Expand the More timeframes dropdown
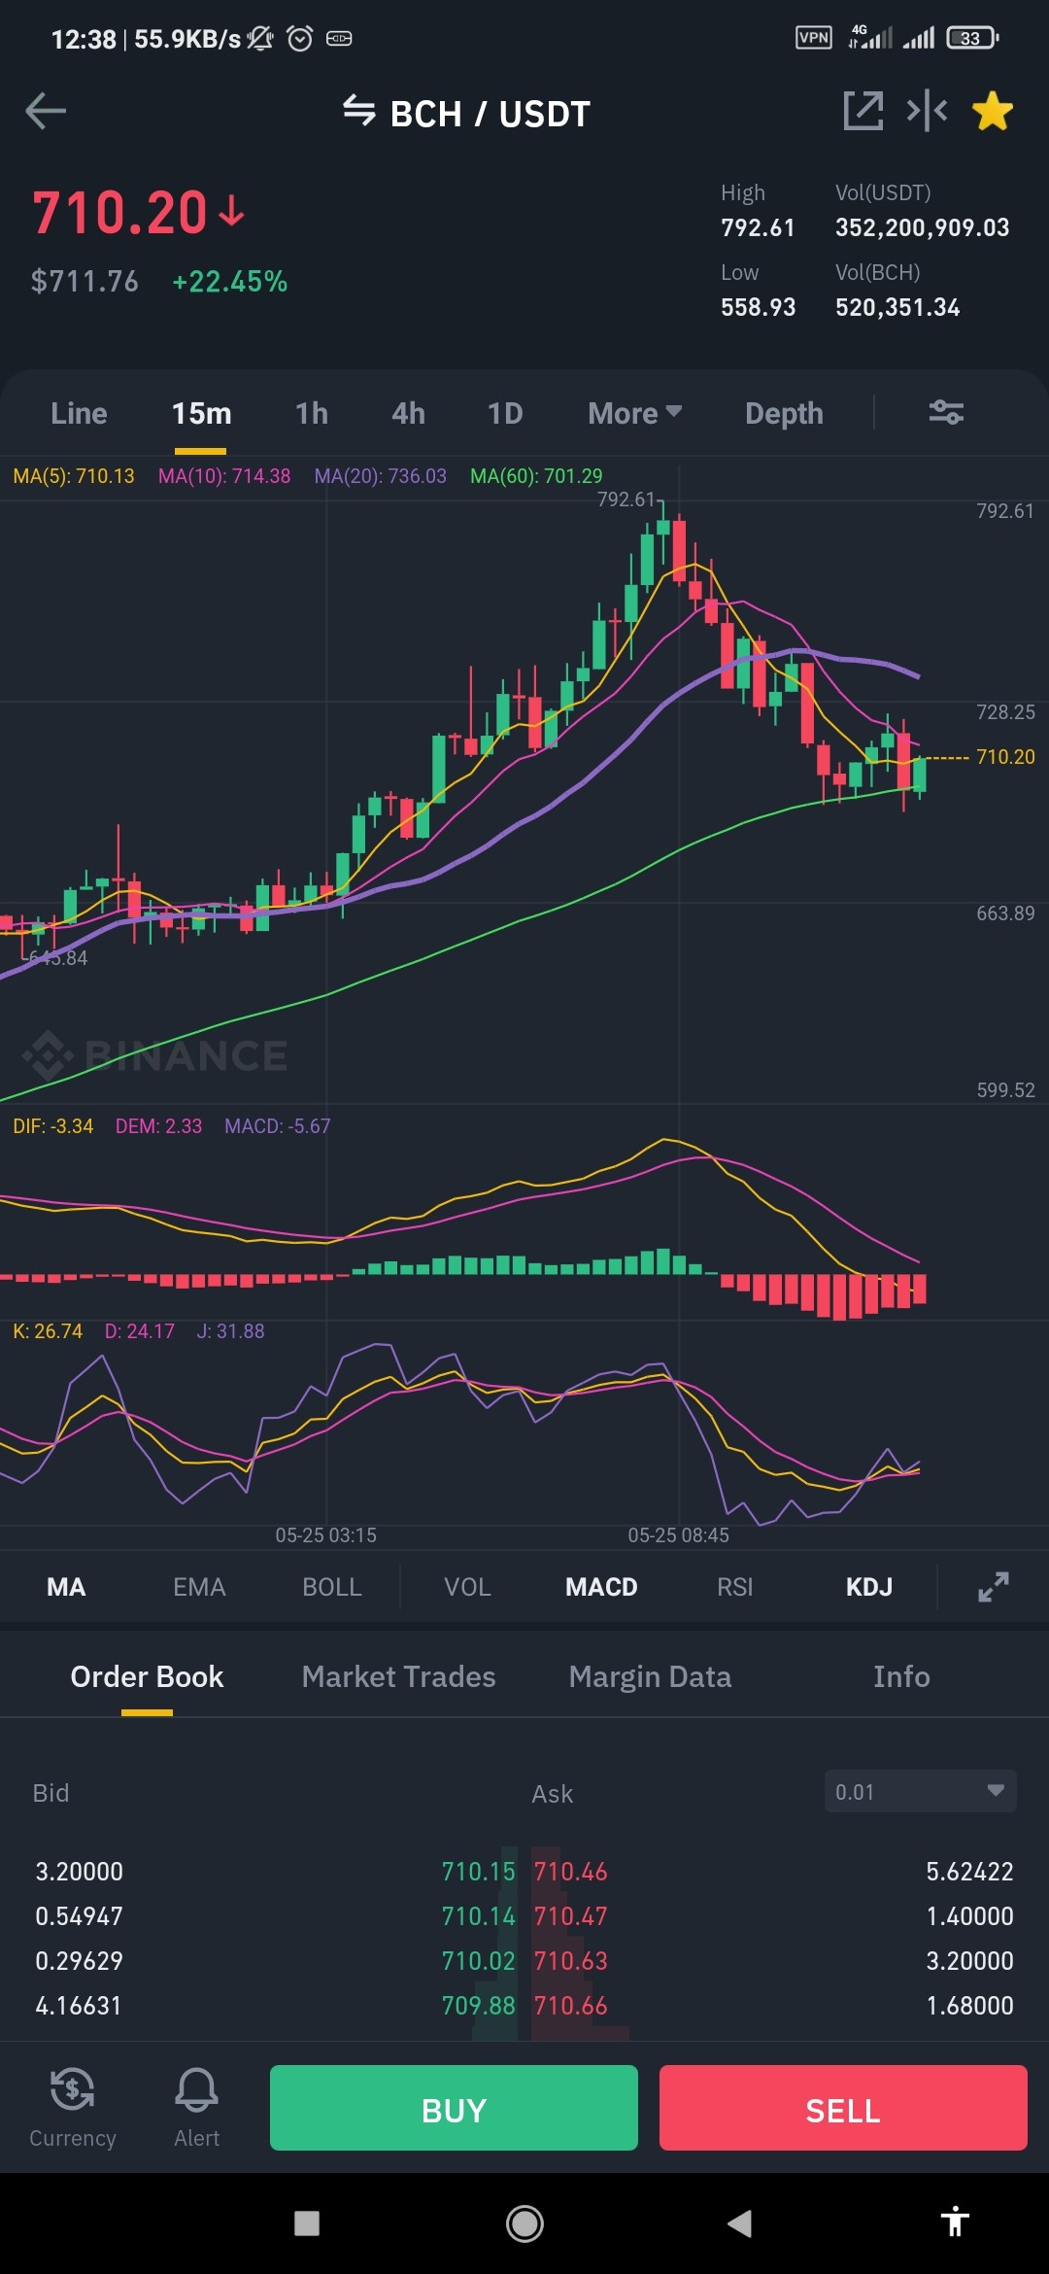1049x2274 pixels. 634,413
